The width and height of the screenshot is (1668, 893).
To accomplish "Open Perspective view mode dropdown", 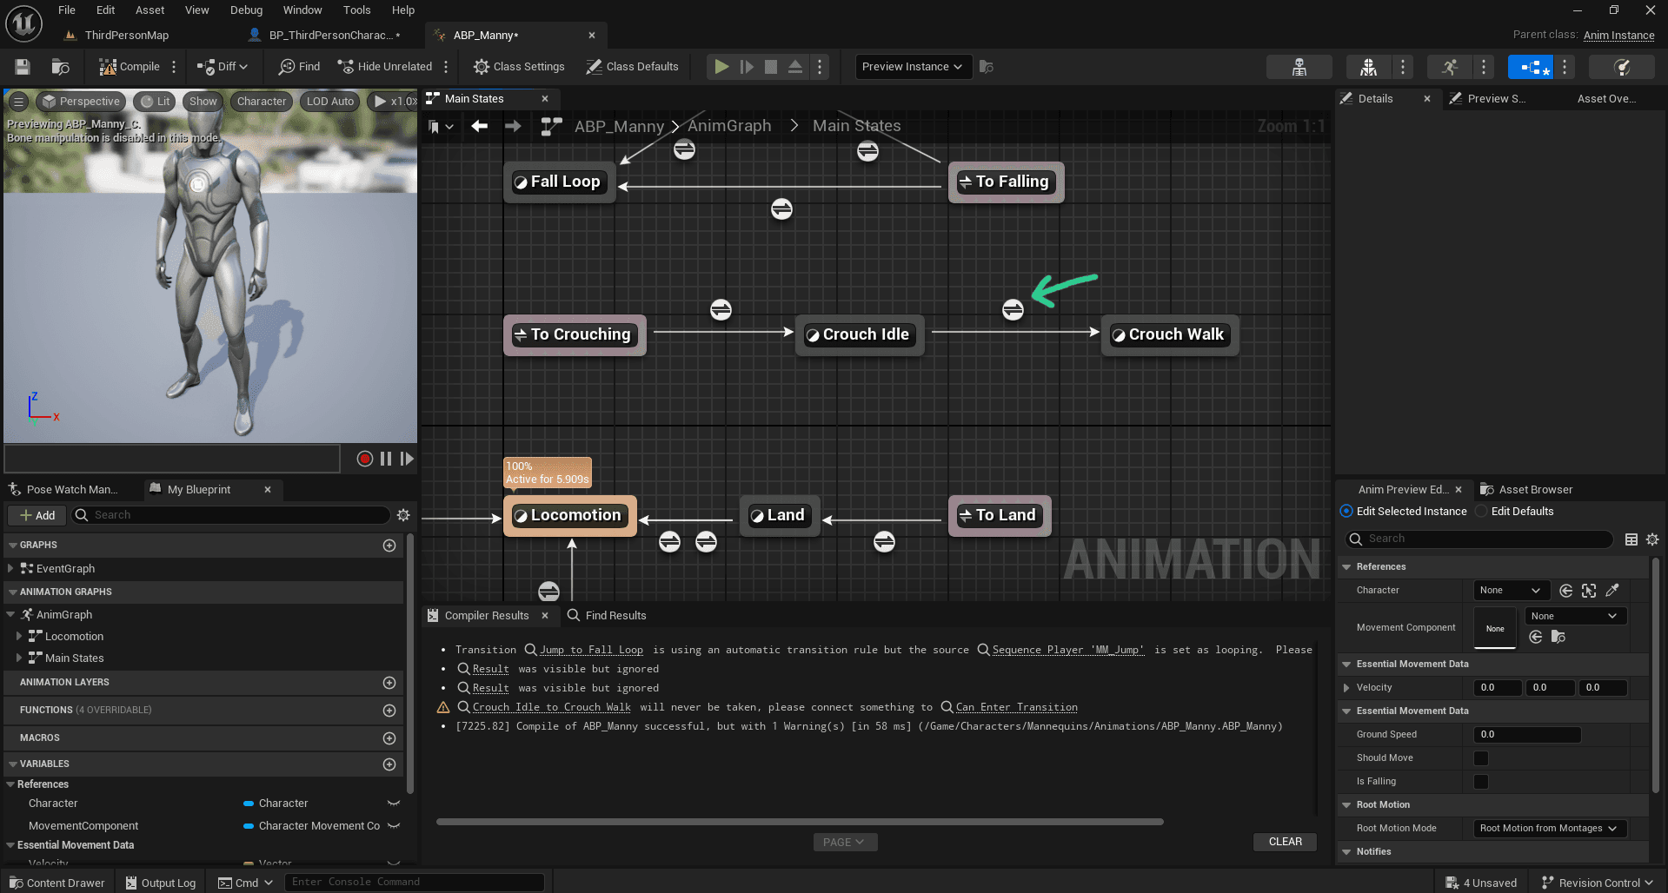I will click(x=81, y=102).
